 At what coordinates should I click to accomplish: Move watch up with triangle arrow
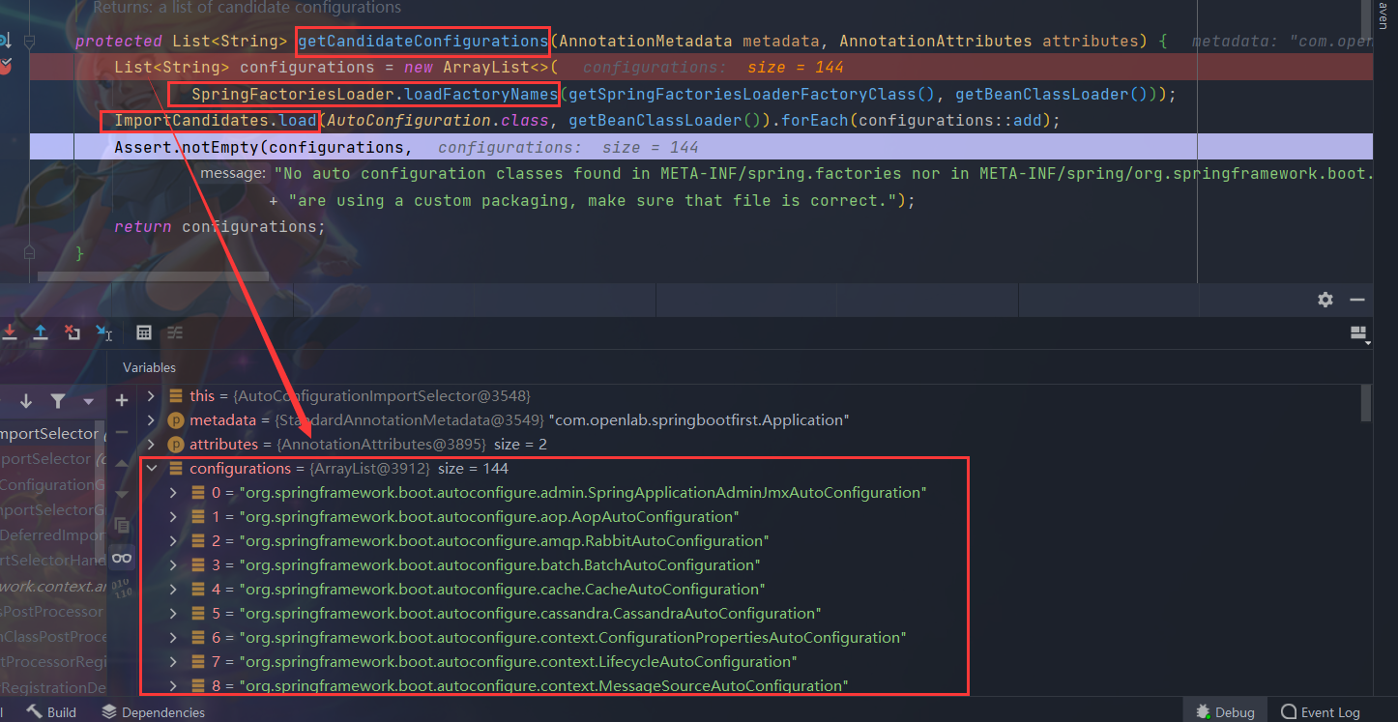pos(122,464)
